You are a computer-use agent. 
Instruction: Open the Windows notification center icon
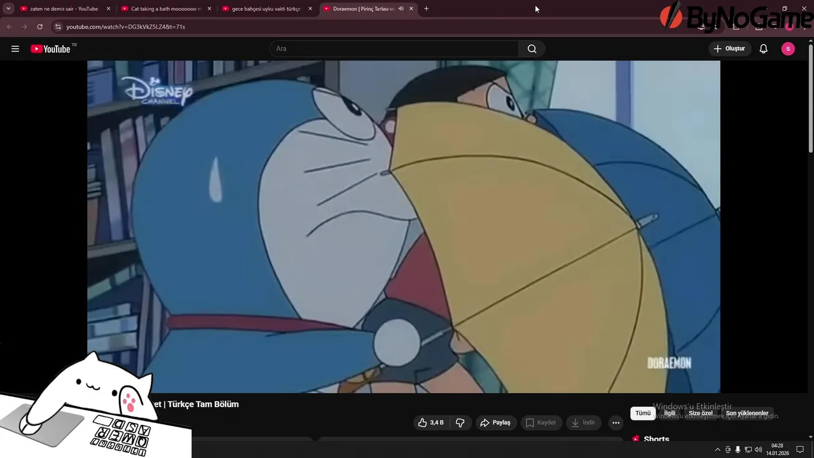(800, 450)
